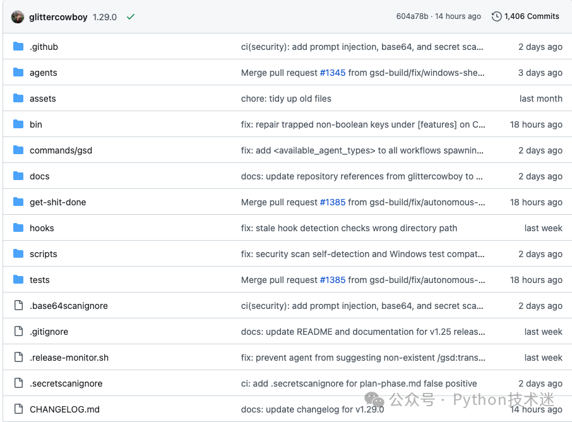
Task: Open commit hash 604a78b
Action: pyautogui.click(x=412, y=16)
